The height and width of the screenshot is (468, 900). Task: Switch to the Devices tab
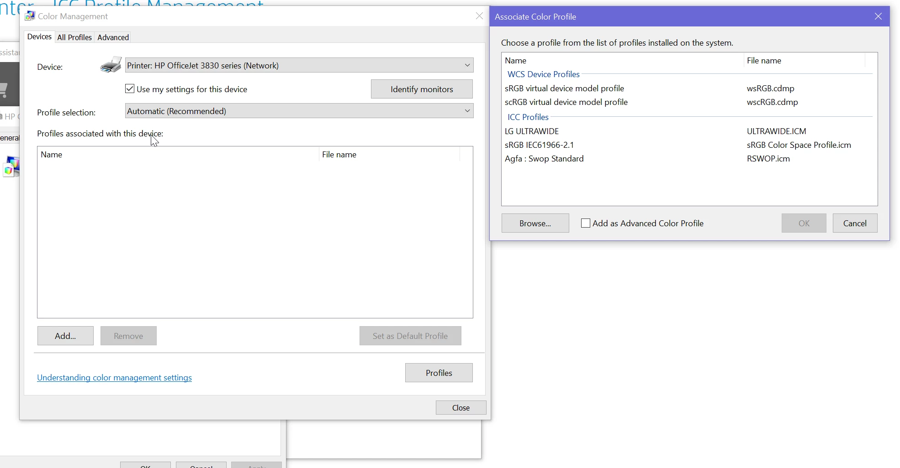[x=39, y=36]
